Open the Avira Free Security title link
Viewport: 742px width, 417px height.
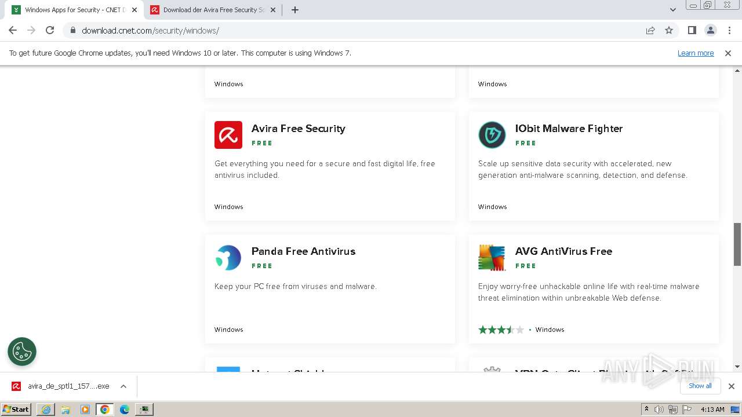click(299, 129)
